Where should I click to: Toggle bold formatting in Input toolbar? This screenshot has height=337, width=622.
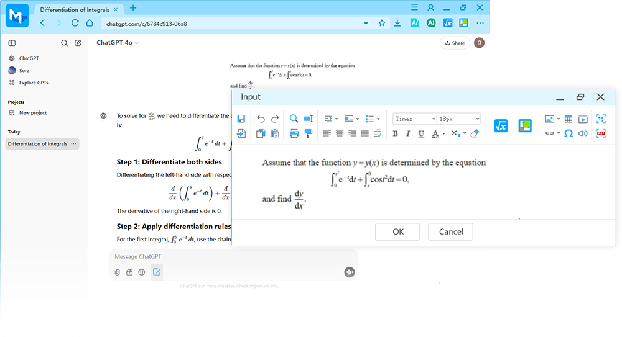pyautogui.click(x=395, y=133)
